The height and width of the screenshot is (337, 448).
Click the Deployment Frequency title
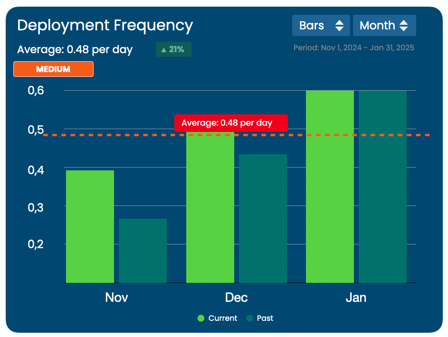tap(105, 26)
